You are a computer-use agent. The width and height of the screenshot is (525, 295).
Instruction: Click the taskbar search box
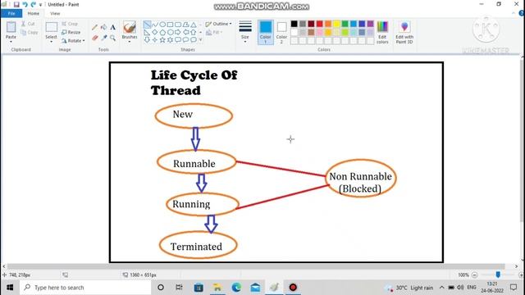85,288
